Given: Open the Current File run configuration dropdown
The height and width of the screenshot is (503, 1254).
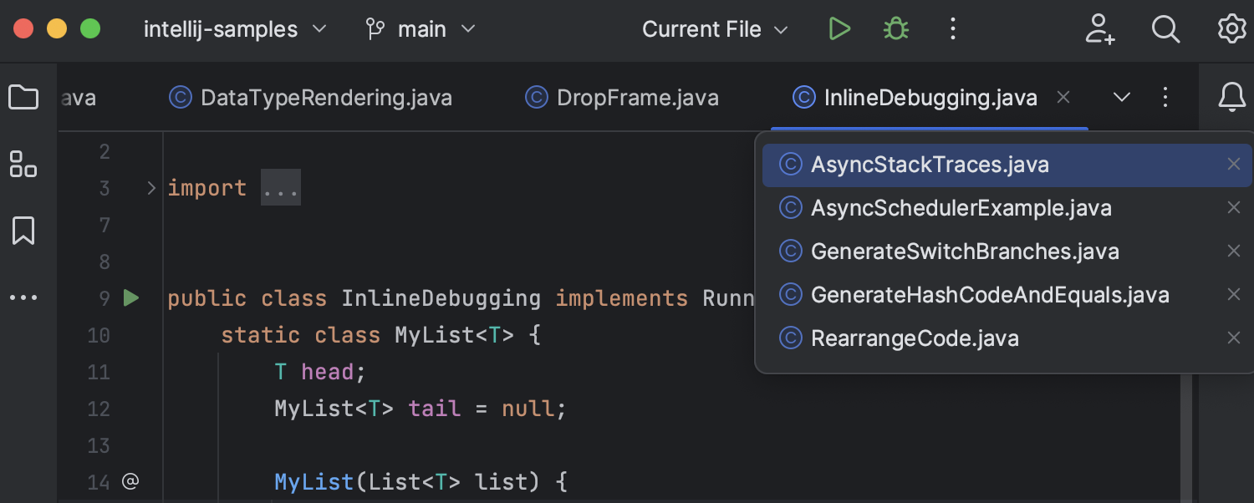Looking at the screenshot, I should pyautogui.click(x=715, y=28).
